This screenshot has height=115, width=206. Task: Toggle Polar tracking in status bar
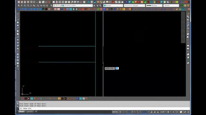[132, 112]
